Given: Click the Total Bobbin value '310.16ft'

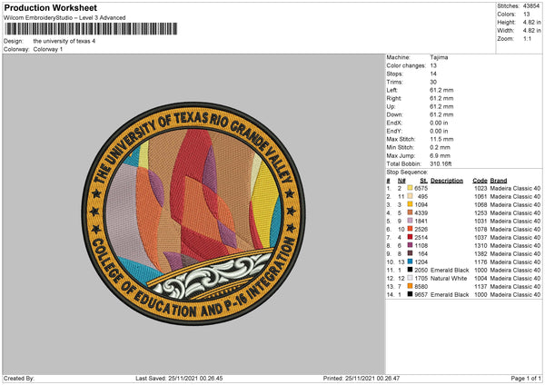Looking at the screenshot, I should click(441, 163).
